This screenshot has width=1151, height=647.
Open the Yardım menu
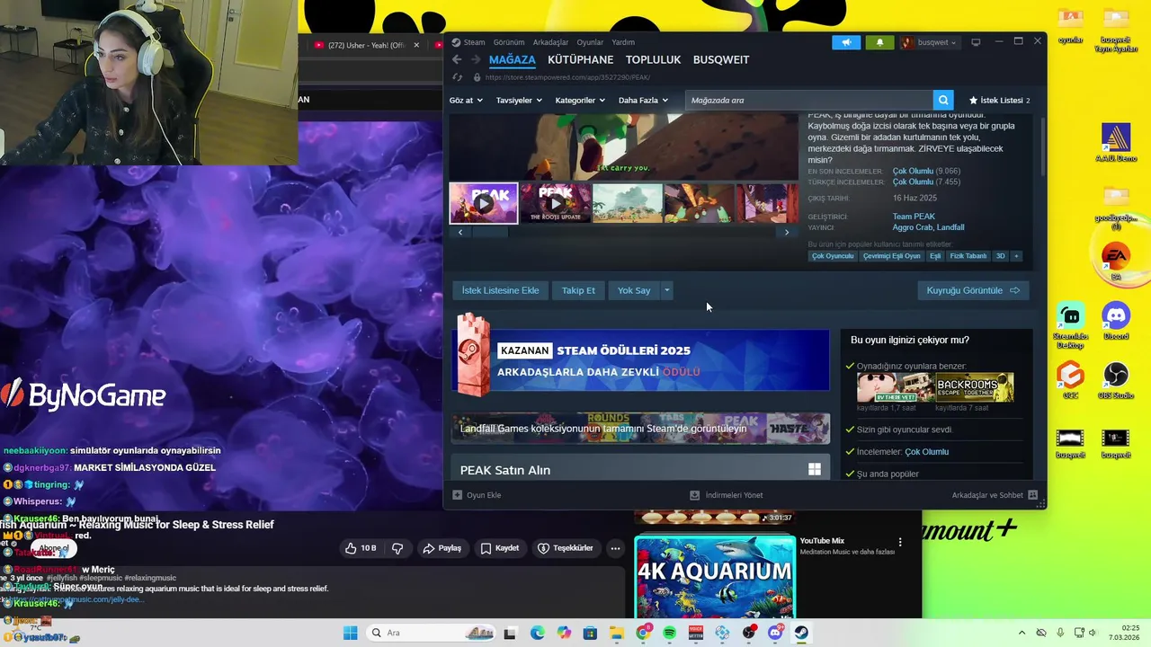tap(623, 42)
